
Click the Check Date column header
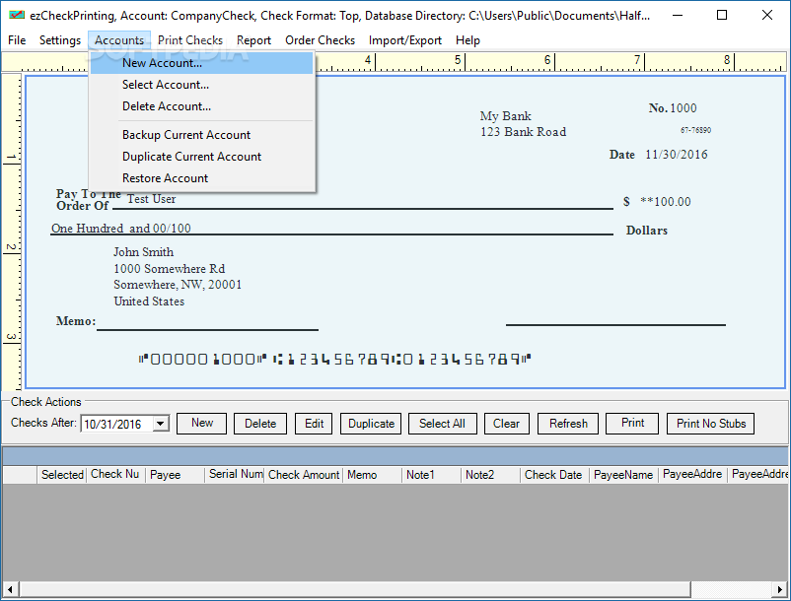554,475
